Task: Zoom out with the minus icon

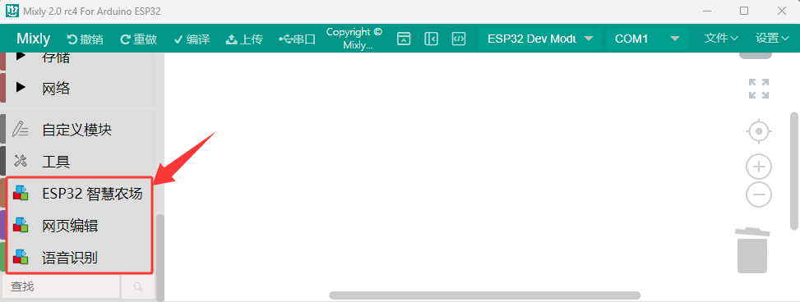Action: pos(759,194)
